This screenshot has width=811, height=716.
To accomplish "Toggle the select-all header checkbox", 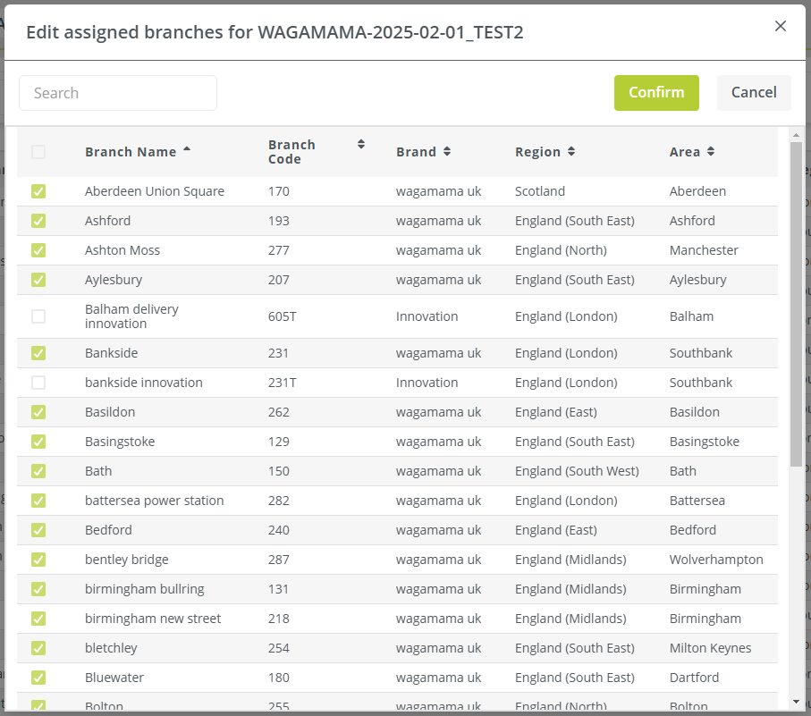I will [x=38, y=152].
